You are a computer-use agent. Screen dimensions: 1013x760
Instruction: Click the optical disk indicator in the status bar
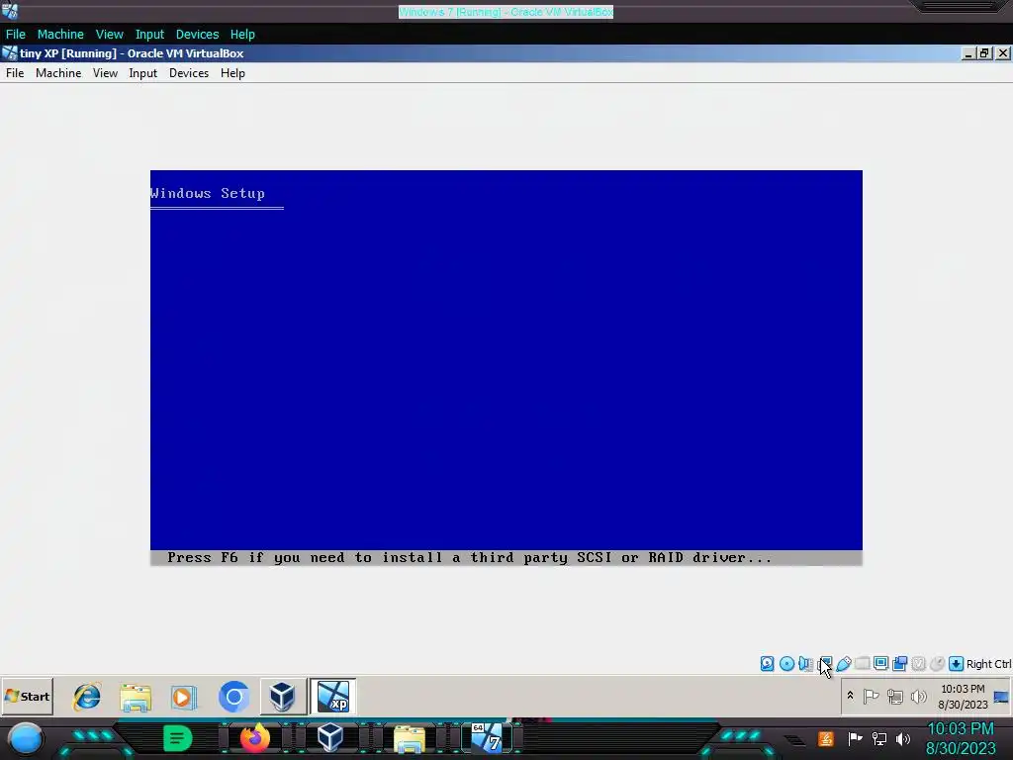click(786, 664)
